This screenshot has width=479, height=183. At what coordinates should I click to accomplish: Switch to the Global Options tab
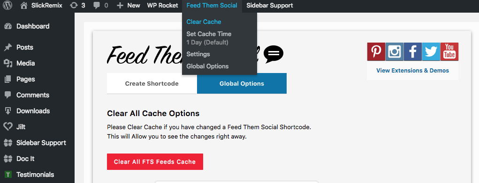[x=242, y=83]
